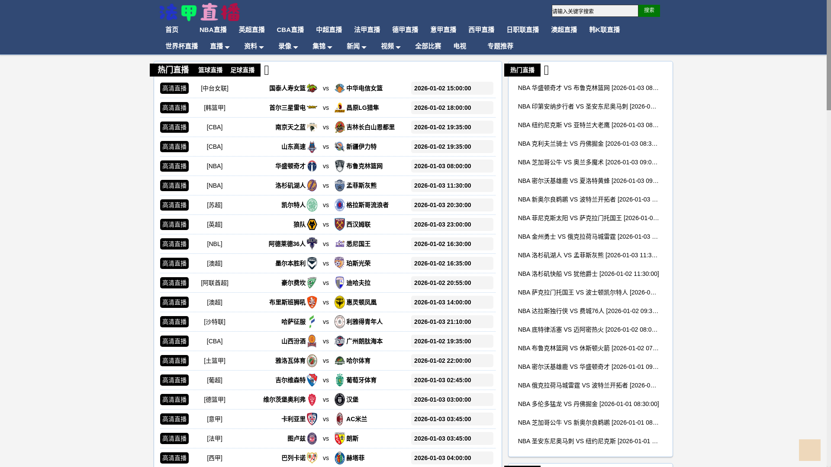Click 高清直播 for 狼队 vs 西汉姆联

point(174,224)
